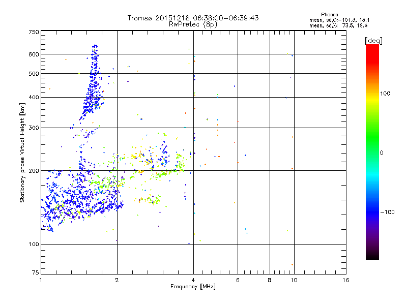Click the colorbar label '100'

click(x=385, y=94)
